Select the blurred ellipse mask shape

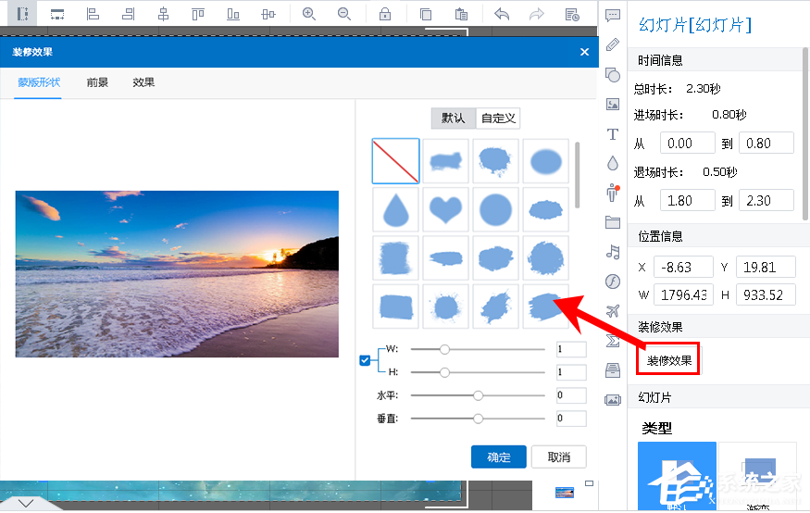click(546, 161)
